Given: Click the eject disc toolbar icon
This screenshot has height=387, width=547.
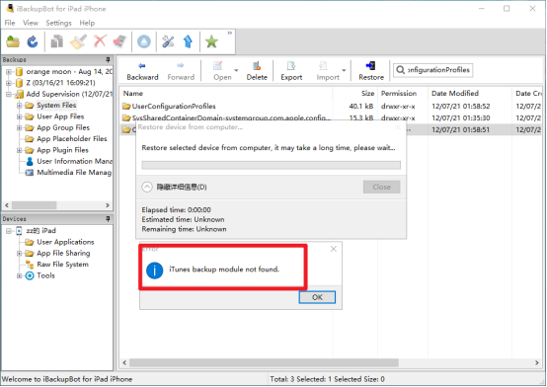Looking at the screenshot, I should 144,41.
